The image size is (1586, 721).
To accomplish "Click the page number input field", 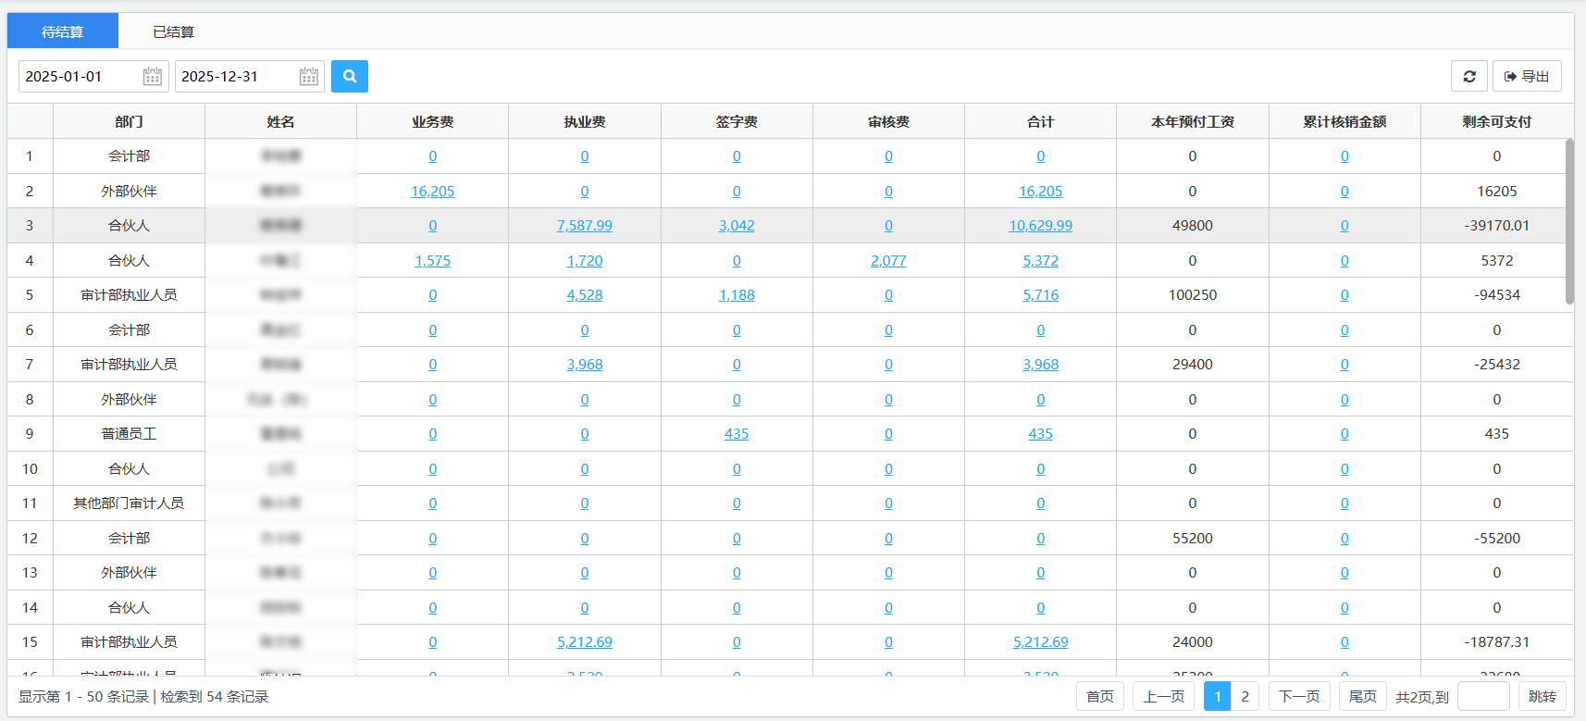I will coord(1482,696).
